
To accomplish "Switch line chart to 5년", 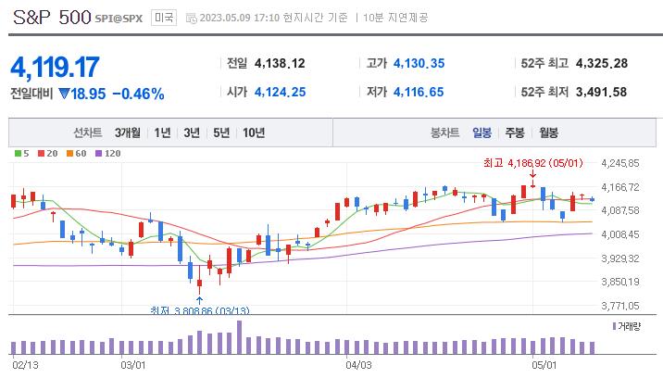I will click(221, 132).
